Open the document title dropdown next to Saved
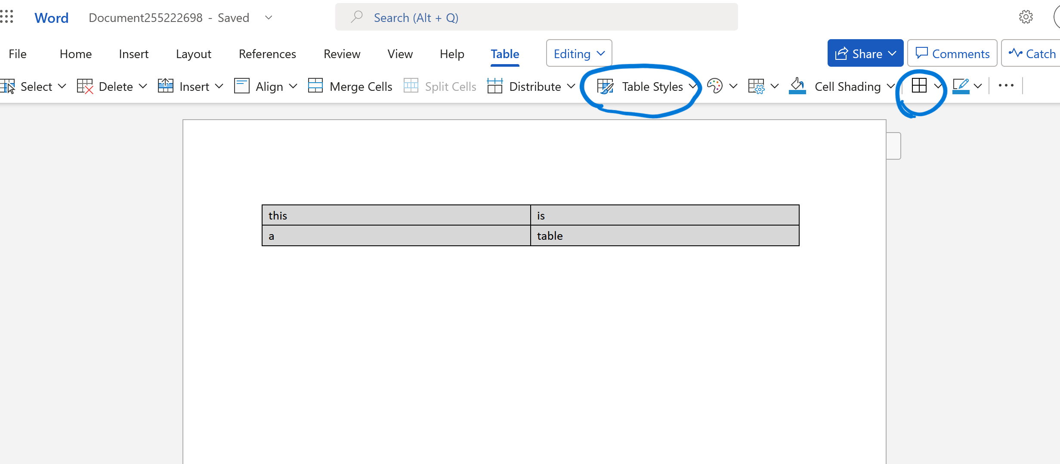This screenshot has height=464, width=1060. (x=268, y=18)
